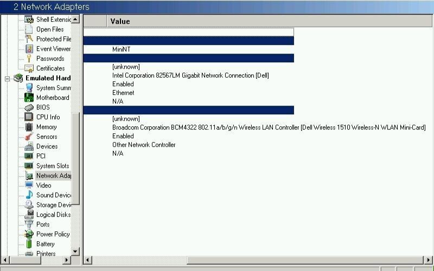Select the Passwords key icon
The image size is (434, 271).
[29, 59]
